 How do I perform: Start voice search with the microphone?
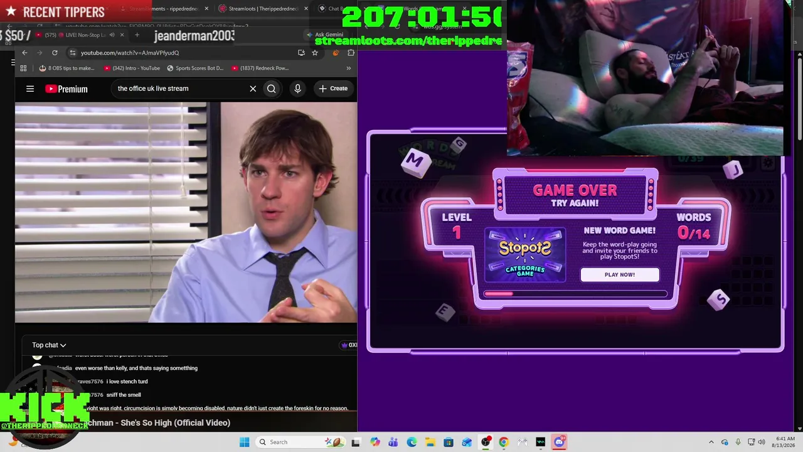(x=298, y=89)
